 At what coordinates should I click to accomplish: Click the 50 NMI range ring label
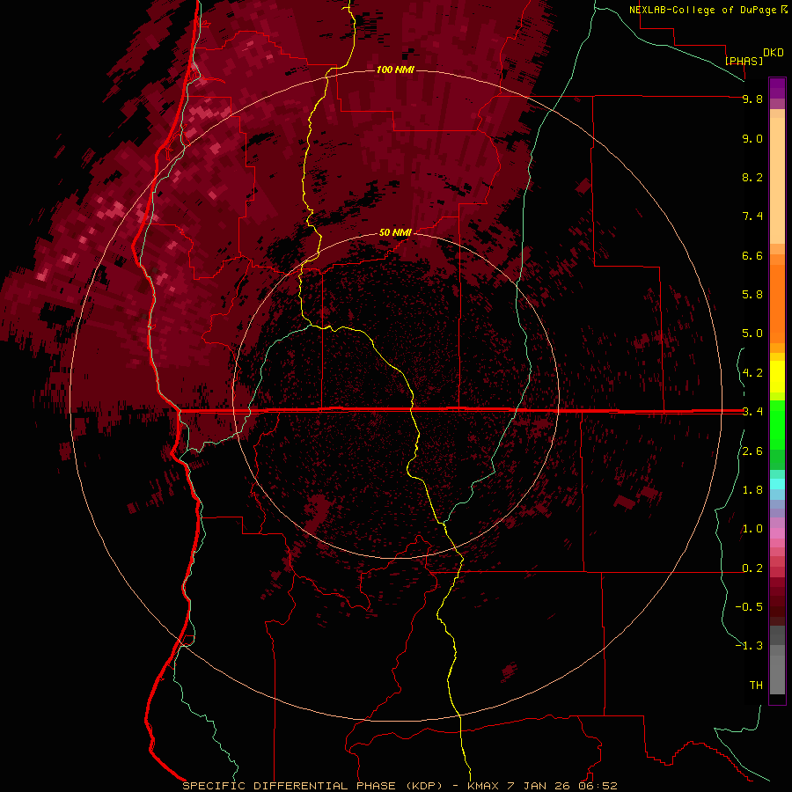[395, 232]
